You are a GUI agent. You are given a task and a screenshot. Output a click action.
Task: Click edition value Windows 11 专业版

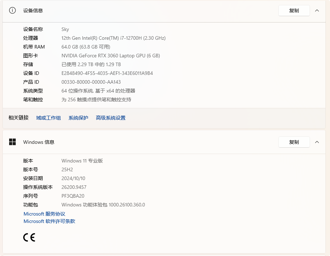click(x=82, y=161)
